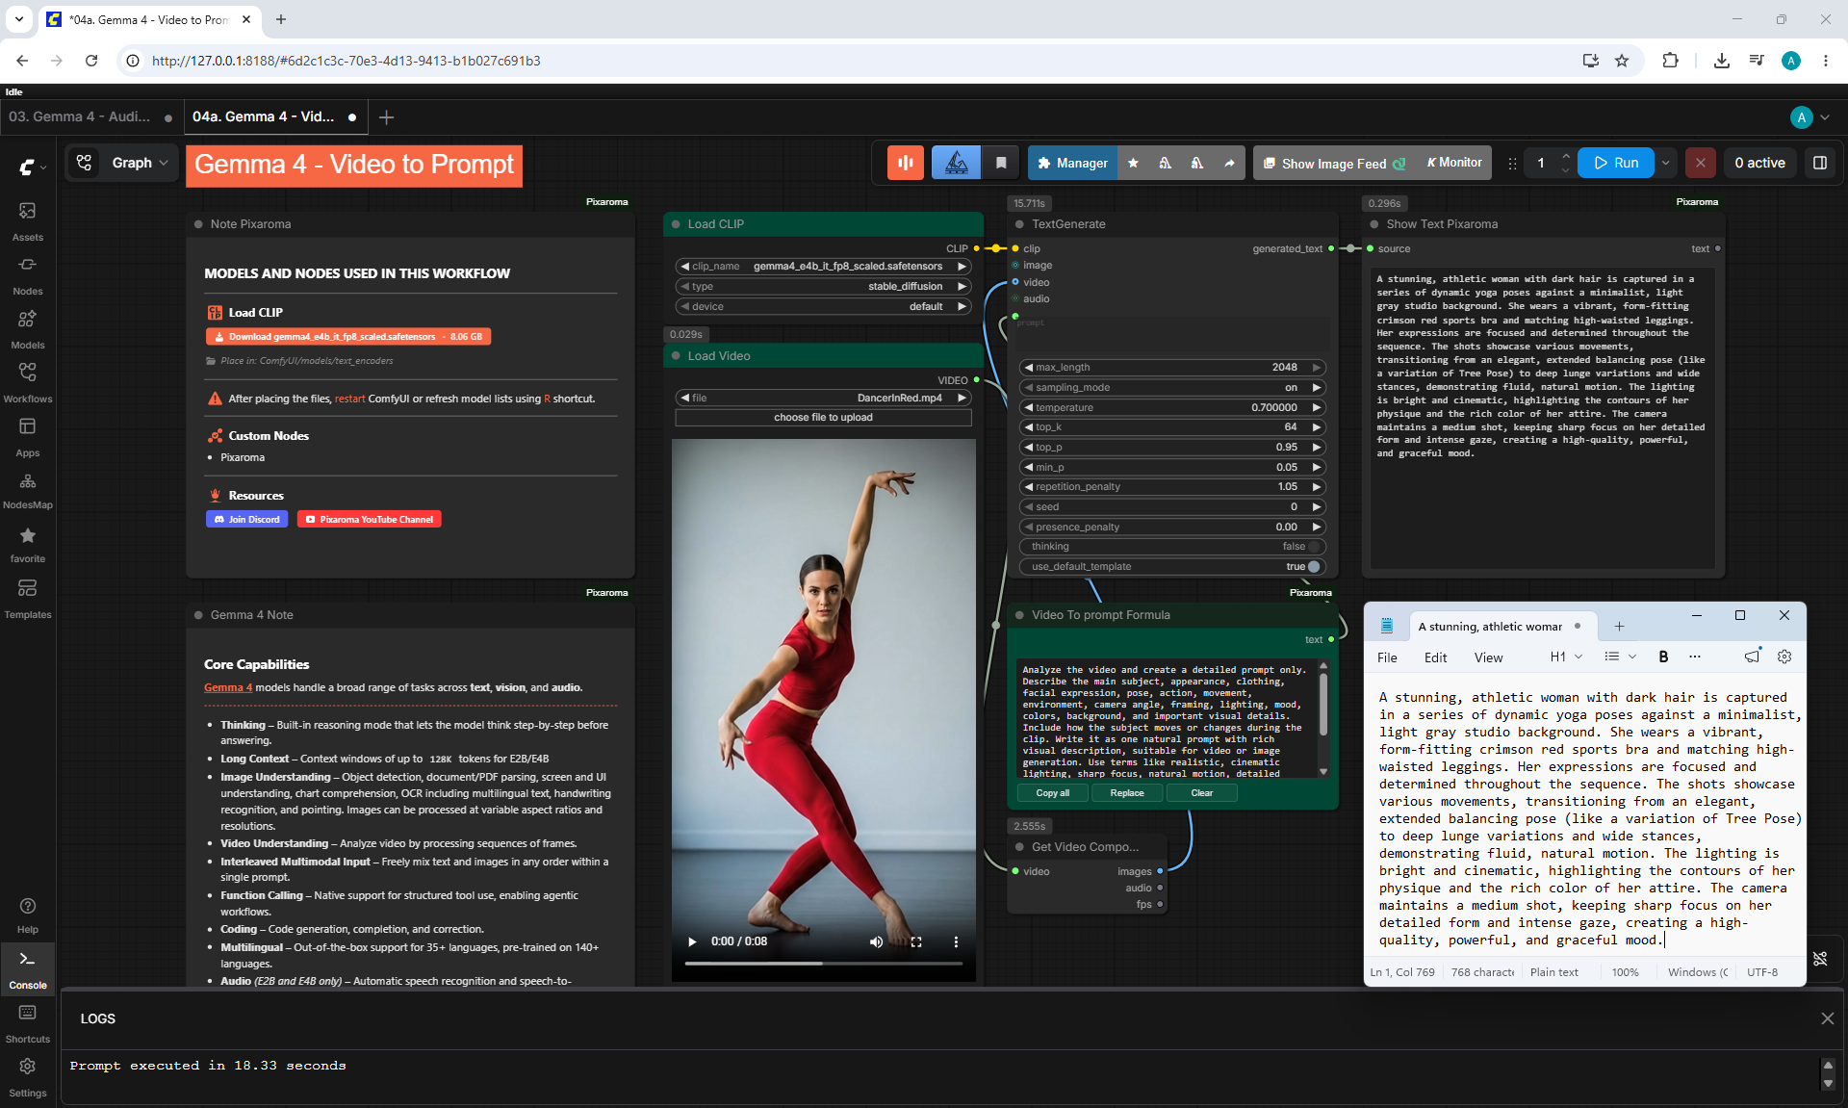Click the star icon beside Manager
This screenshot has width=1848, height=1108.
pyautogui.click(x=1133, y=163)
